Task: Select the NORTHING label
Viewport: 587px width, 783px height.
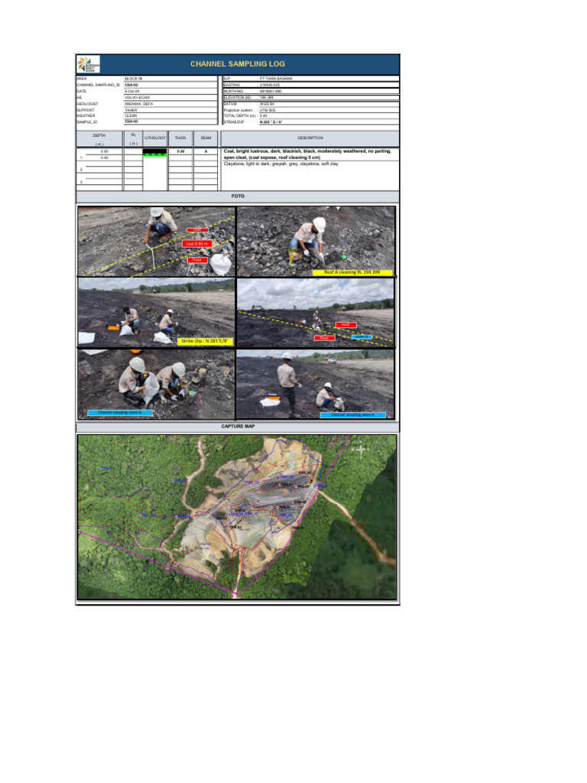Action: [x=234, y=92]
